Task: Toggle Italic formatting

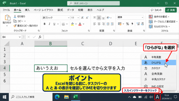Action: (49, 24)
